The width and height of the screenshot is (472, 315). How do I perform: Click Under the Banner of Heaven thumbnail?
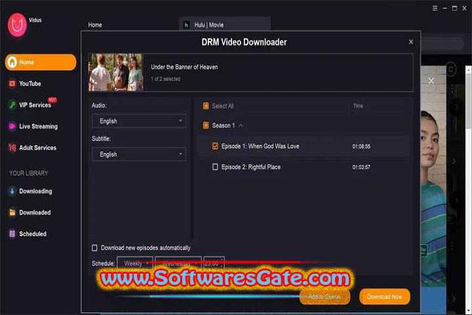(115, 72)
